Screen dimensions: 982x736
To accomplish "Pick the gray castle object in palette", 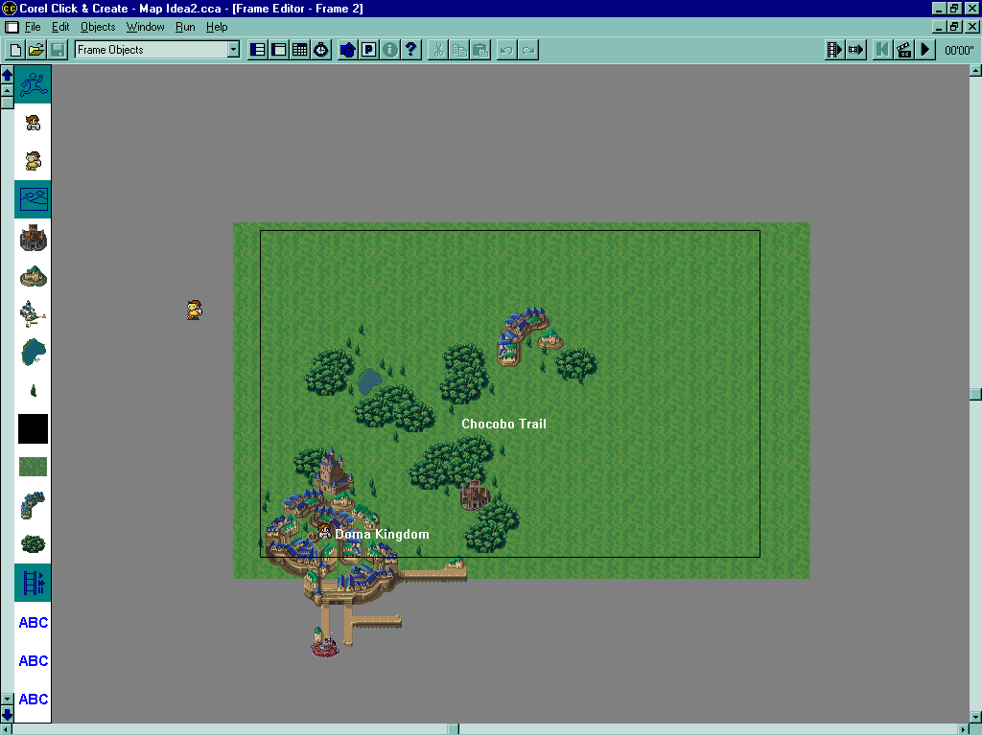I will 34,238.
